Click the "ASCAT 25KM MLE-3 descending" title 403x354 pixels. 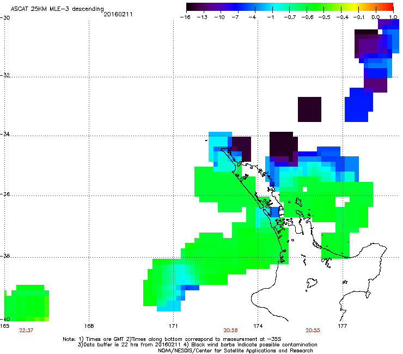(57, 9)
